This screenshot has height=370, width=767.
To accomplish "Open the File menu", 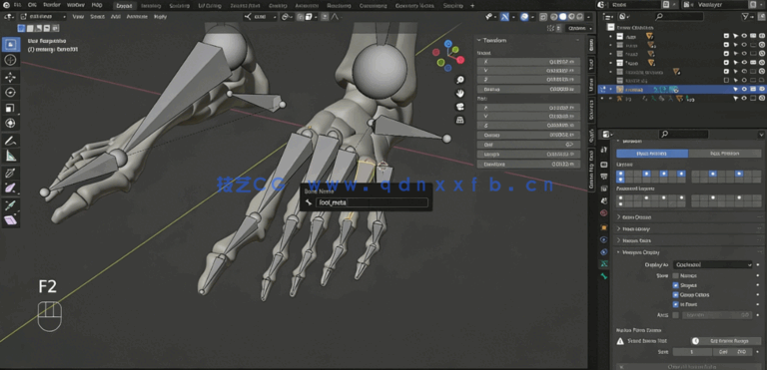I will tap(18, 5).
